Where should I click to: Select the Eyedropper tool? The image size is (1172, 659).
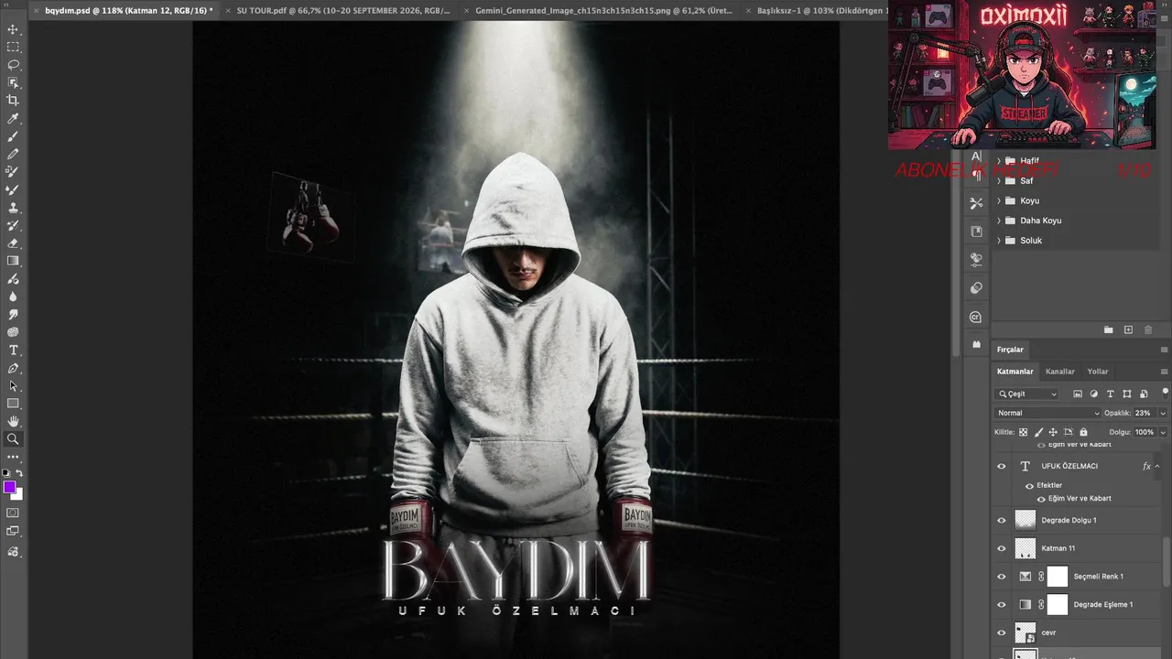click(x=13, y=119)
